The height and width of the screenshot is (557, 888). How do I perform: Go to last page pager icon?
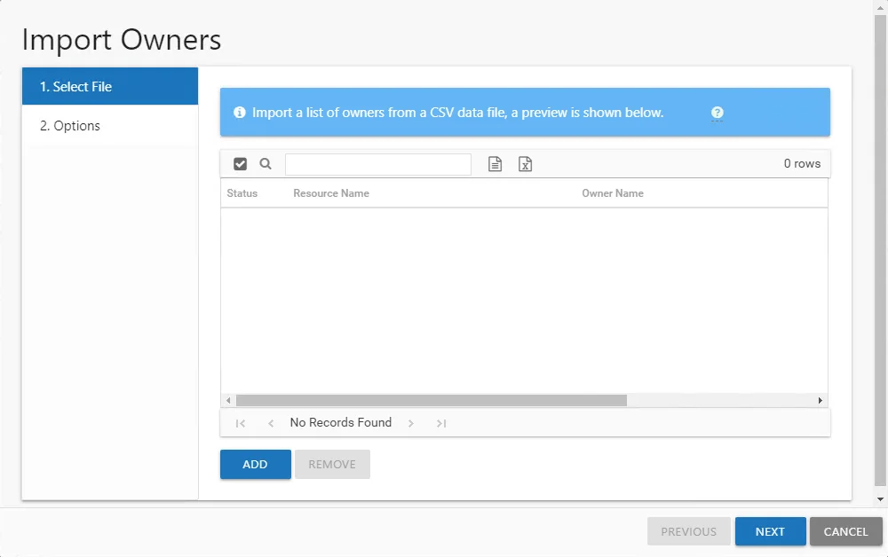pos(441,423)
